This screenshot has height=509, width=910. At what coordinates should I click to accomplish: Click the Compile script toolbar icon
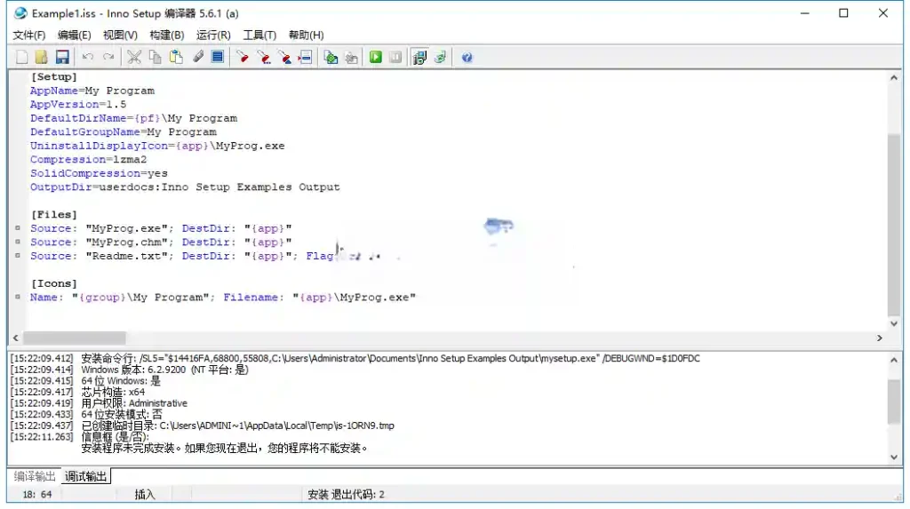click(331, 57)
